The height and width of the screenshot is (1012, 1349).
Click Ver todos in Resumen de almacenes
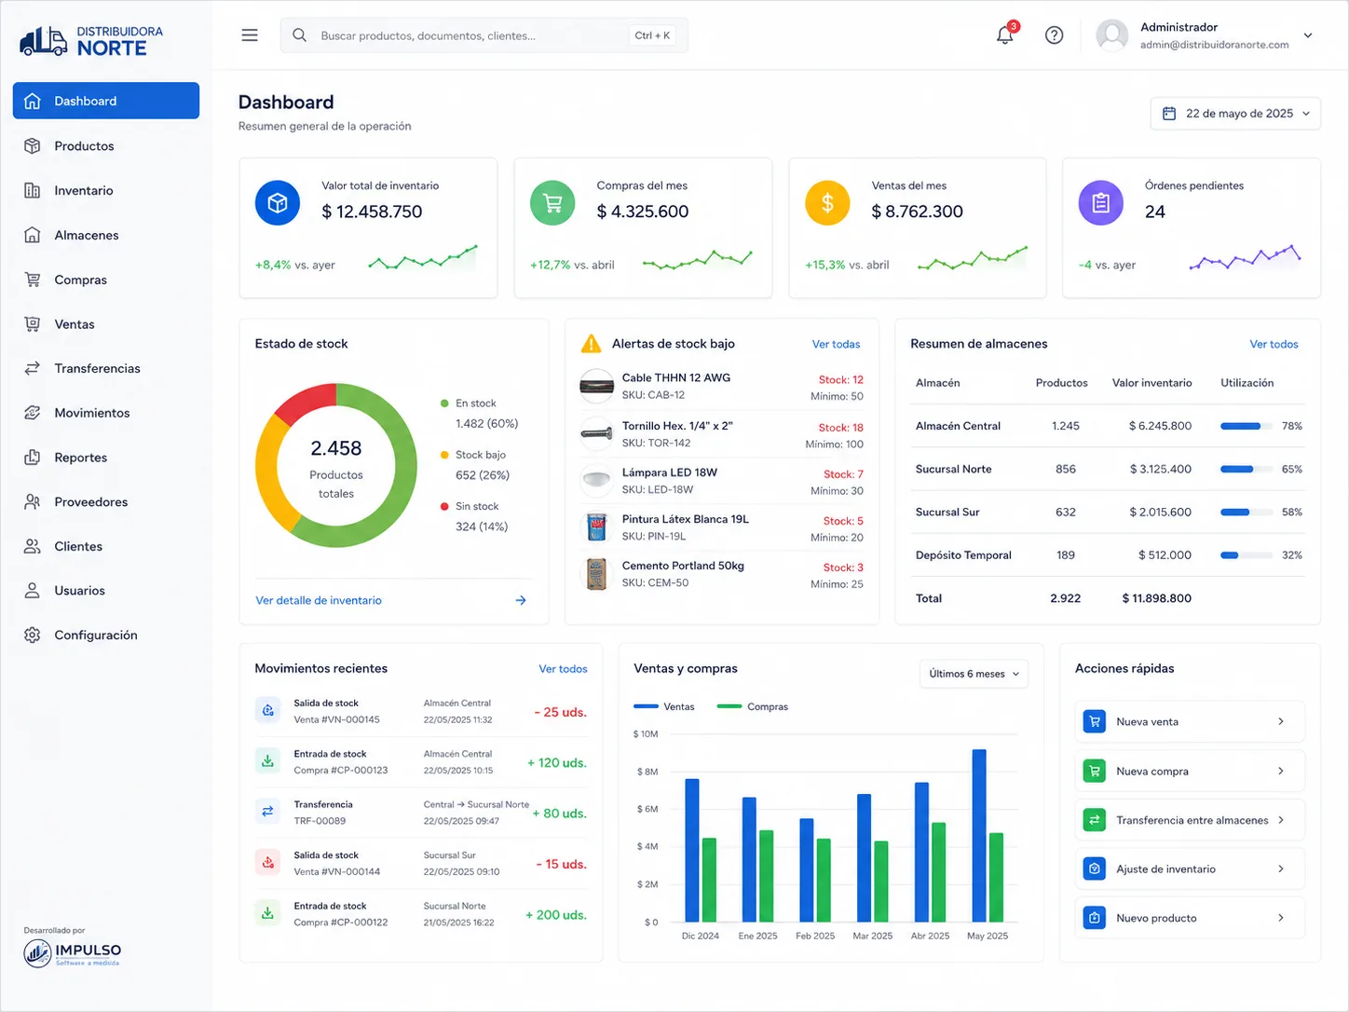(x=1274, y=344)
